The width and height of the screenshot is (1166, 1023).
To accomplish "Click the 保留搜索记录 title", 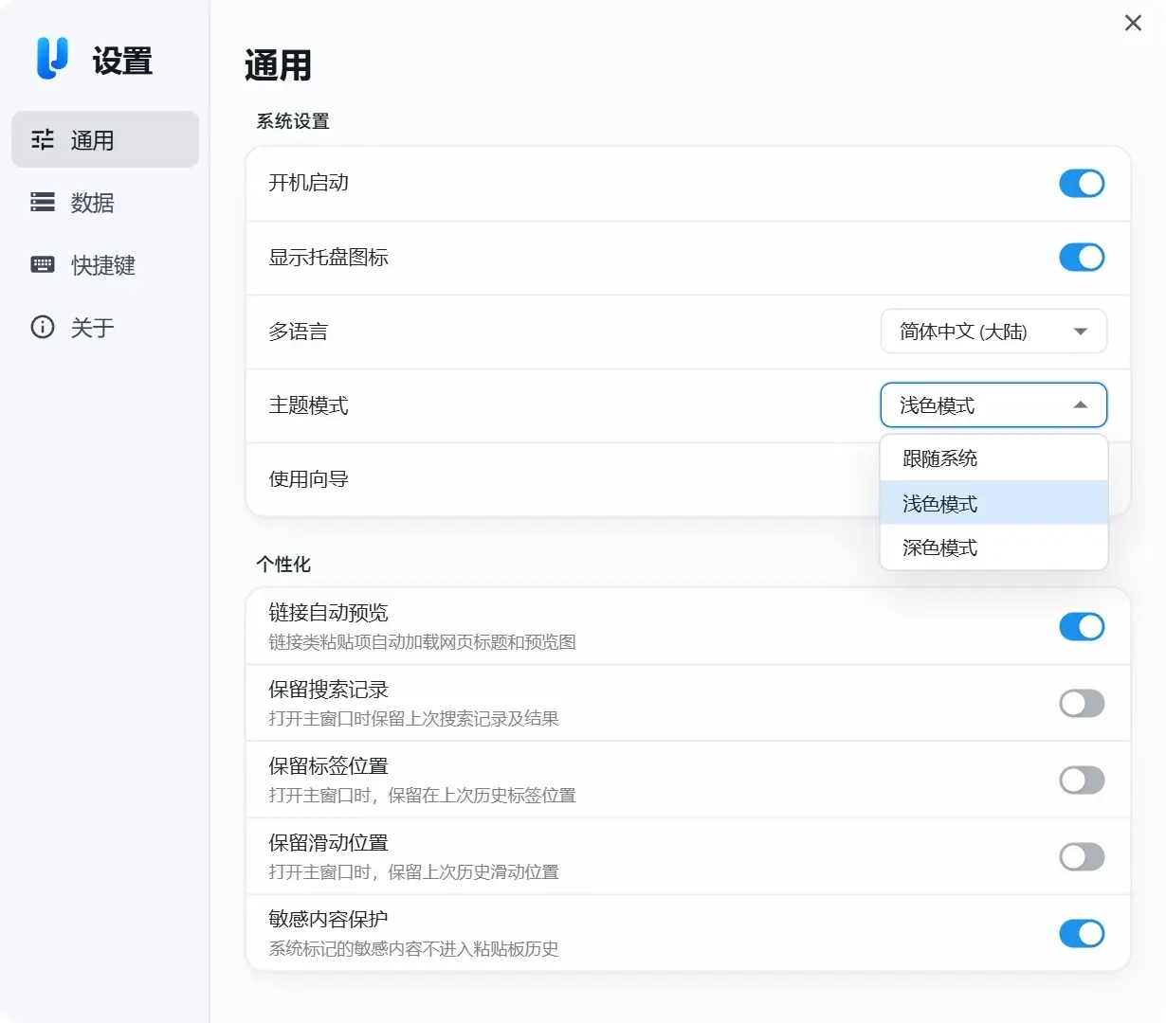I will pos(328,690).
